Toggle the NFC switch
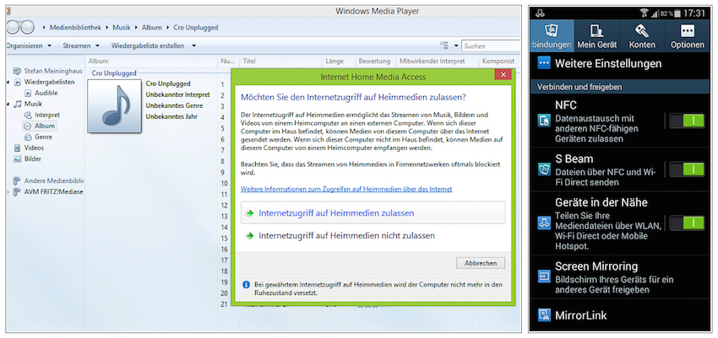 coord(687,121)
